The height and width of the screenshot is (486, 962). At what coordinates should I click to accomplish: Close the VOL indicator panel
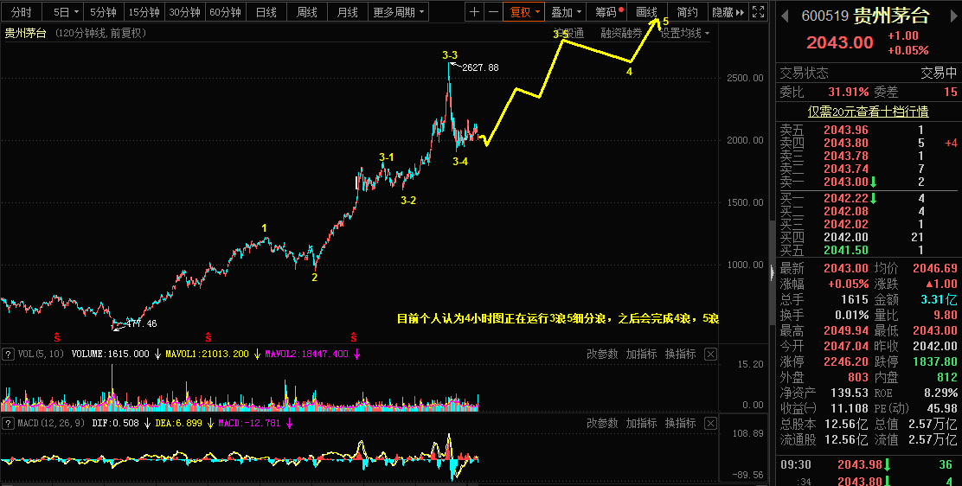710,354
